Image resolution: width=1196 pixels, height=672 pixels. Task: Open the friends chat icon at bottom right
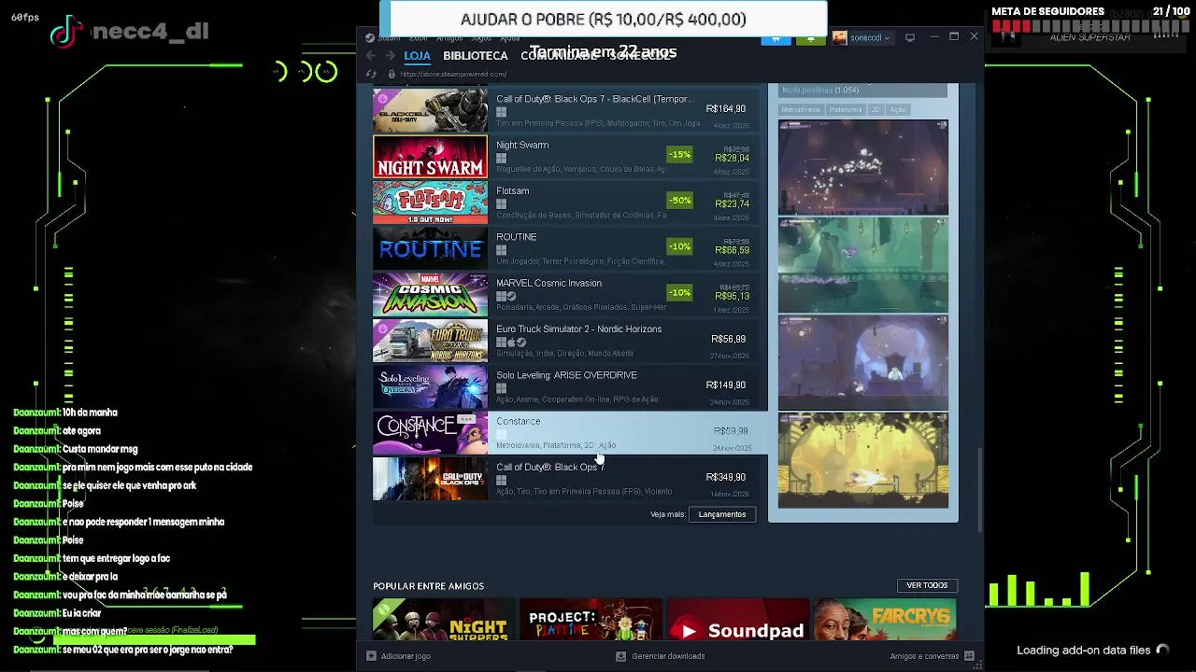969,656
